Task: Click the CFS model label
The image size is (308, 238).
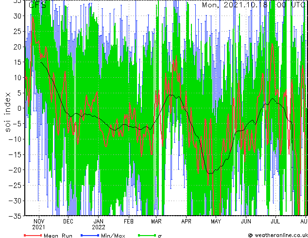Action: (37, 4)
